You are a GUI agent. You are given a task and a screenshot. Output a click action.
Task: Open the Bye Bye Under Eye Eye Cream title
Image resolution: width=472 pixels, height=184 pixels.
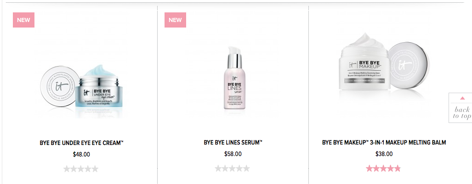coord(81,143)
